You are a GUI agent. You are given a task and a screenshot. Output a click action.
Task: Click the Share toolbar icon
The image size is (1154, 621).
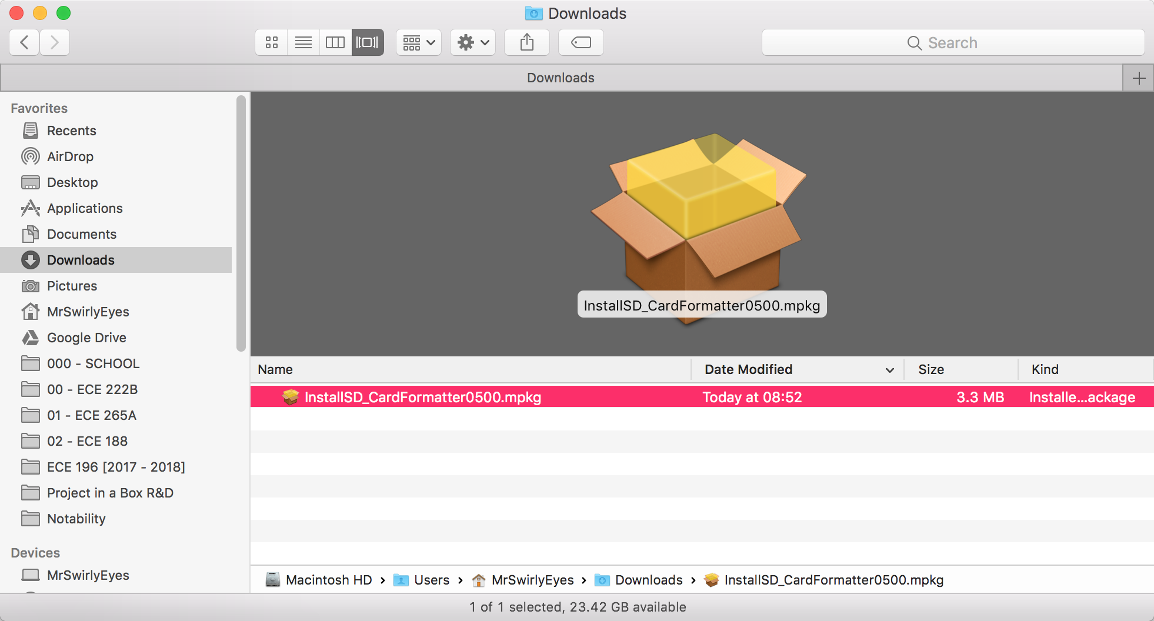pyautogui.click(x=527, y=42)
